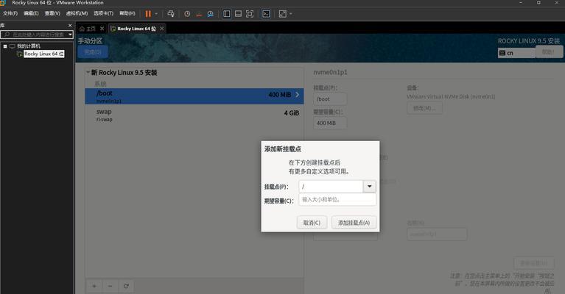Viewport: 565px width, 294px height.
Task: Click the reload storage configuration icon
Action: pos(126,286)
